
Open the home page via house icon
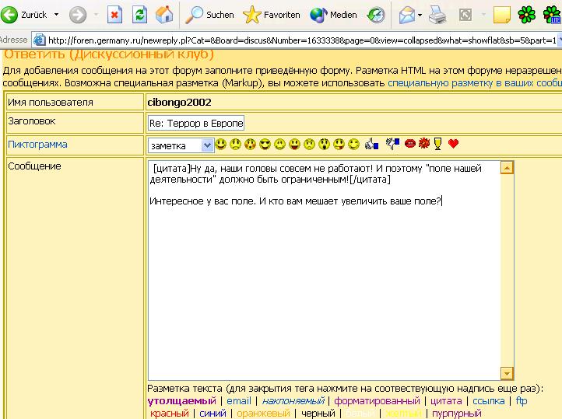pyautogui.click(x=164, y=15)
